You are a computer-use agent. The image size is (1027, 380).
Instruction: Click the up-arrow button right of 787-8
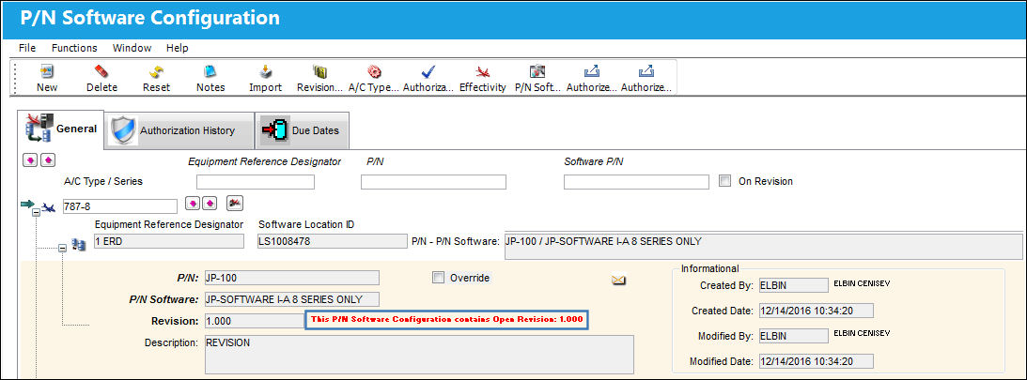[210, 204]
